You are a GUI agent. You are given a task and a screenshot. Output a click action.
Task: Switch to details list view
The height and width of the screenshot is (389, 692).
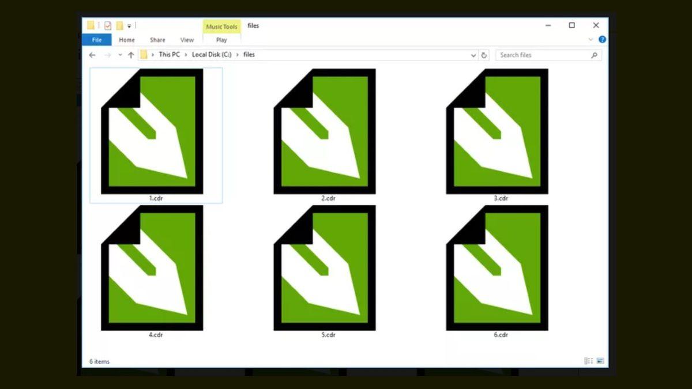click(588, 361)
